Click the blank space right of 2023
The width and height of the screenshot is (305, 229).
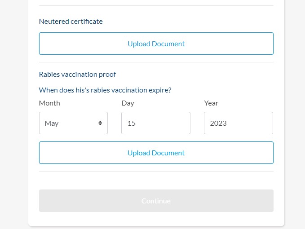(249, 123)
